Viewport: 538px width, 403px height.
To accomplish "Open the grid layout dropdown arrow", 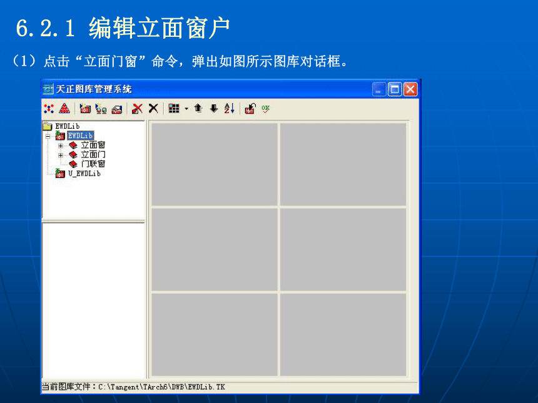I will point(186,109).
